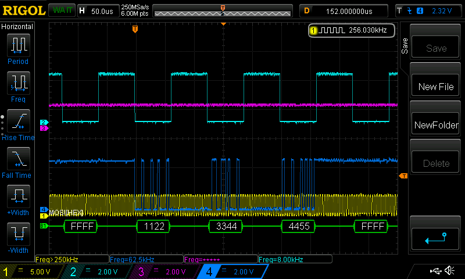Click the USB connection status icon
Viewport: 465px width, 279px height.
click(x=435, y=270)
